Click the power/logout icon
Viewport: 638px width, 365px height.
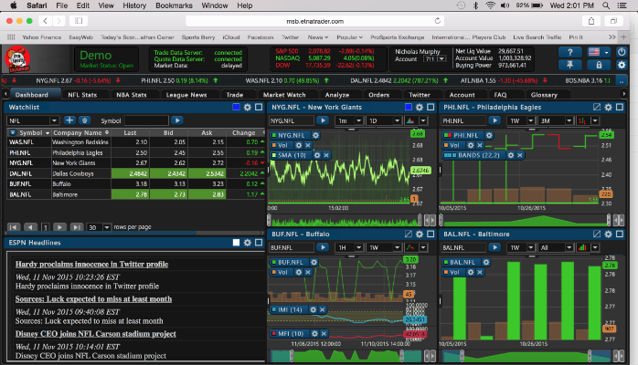(x=622, y=52)
